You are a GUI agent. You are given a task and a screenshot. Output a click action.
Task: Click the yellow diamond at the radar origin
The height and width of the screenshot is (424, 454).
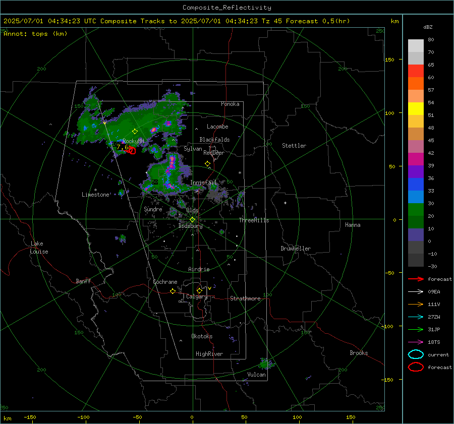192,220
